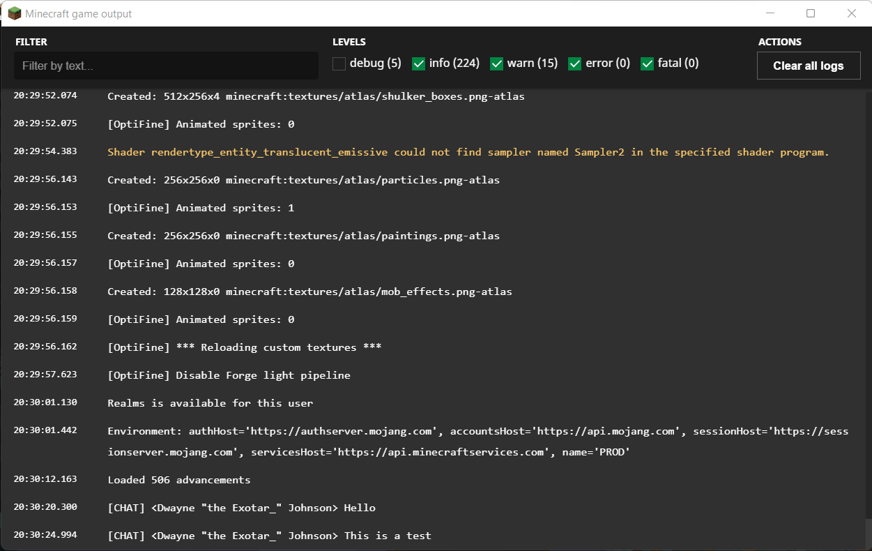
Task: Click the 'Disable Forge light pipeline' entry
Action: (229, 375)
